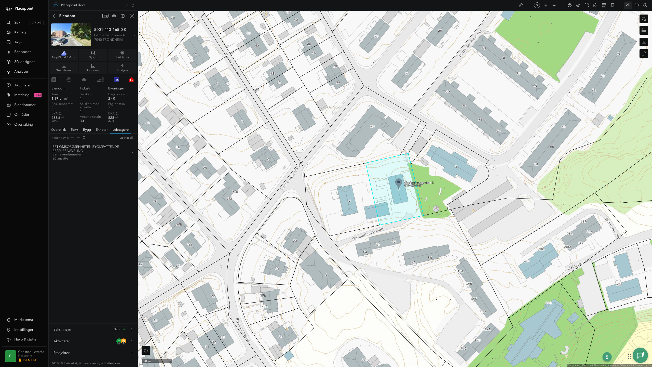
Task: Expand the Gartnerhaugveien 4 address chevron
Action: 134,35
